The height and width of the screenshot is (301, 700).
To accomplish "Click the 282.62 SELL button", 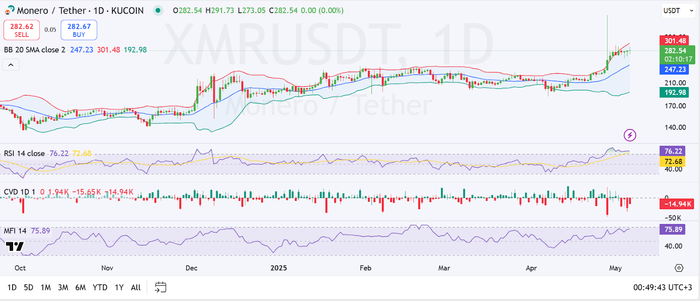I will 21,30.
